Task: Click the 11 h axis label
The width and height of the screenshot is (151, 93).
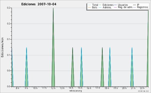Action: [x=44, y=88]
